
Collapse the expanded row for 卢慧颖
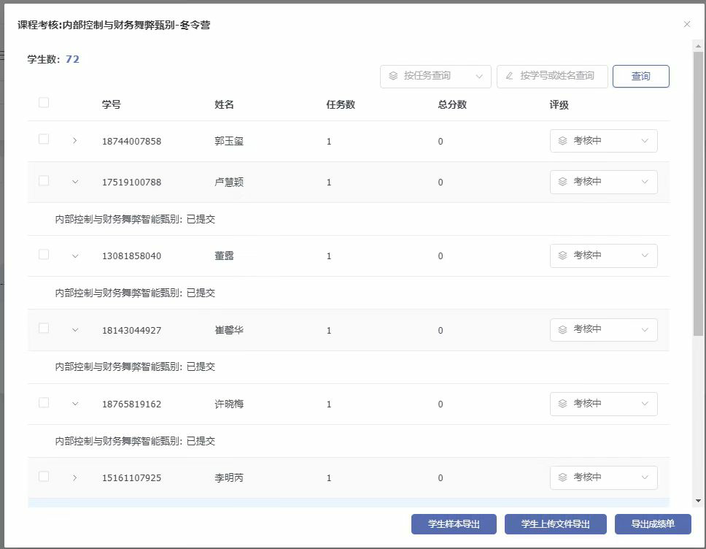click(75, 182)
